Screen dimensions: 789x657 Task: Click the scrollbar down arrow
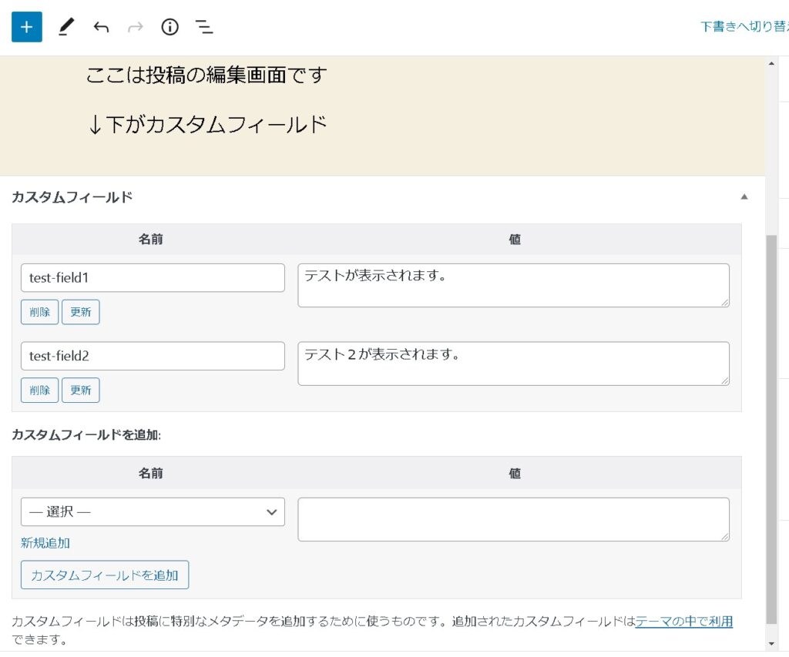[x=772, y=643]
